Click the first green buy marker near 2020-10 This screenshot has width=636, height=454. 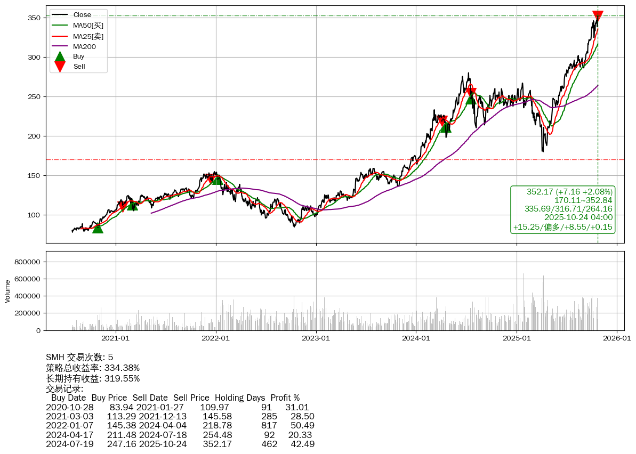click(x=98, y=228)
